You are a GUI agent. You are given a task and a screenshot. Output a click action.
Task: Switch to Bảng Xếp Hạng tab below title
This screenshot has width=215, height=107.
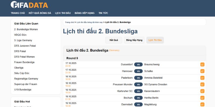coord(134,40)
